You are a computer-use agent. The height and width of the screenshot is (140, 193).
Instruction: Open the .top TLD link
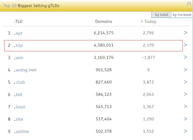click(19, 45)
